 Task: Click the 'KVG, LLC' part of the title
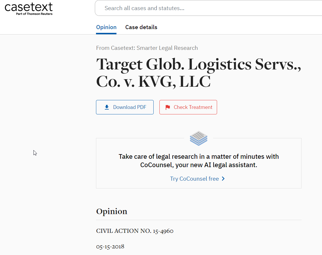point(174,82)
